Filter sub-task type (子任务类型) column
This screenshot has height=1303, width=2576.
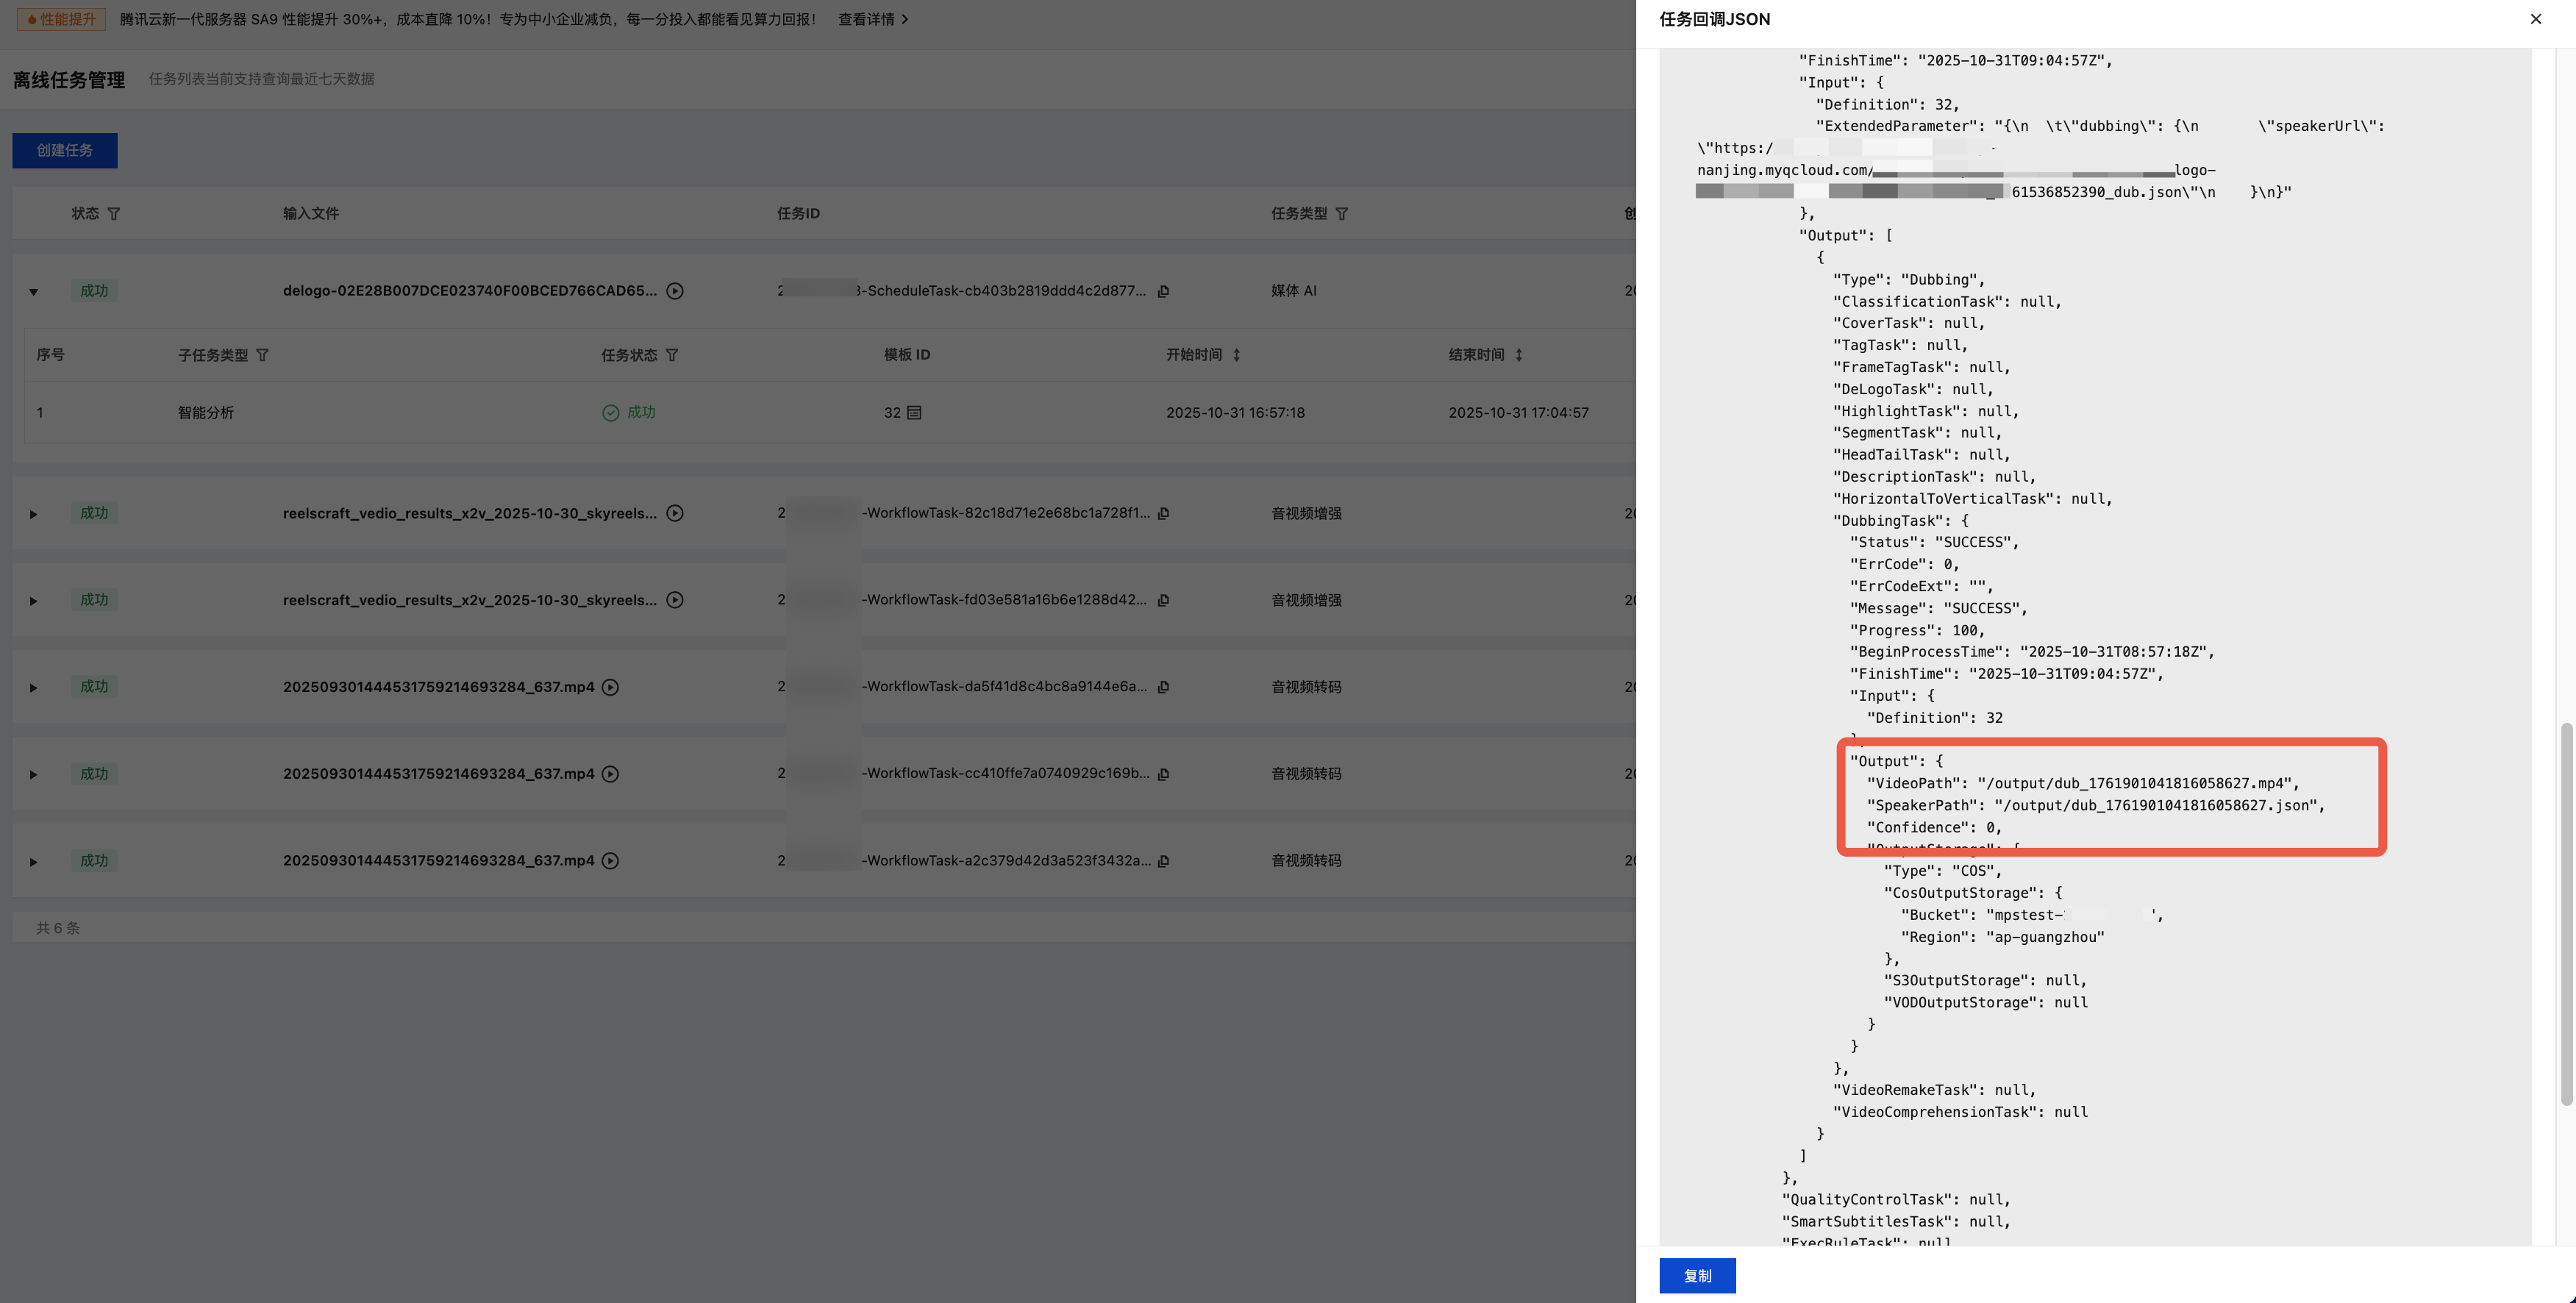pos(262,355)
